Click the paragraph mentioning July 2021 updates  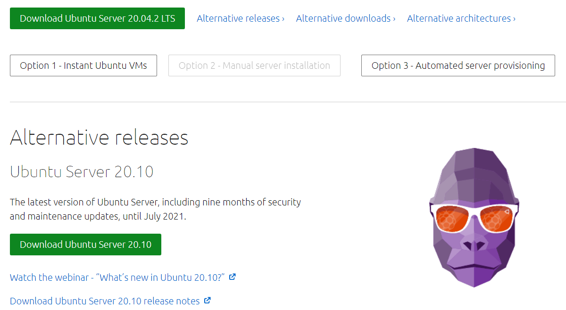click(155, 209)
